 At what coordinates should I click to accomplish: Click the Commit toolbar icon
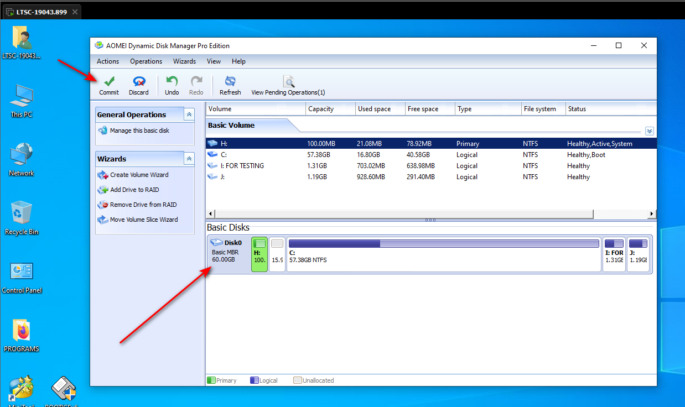pos(109,86)
